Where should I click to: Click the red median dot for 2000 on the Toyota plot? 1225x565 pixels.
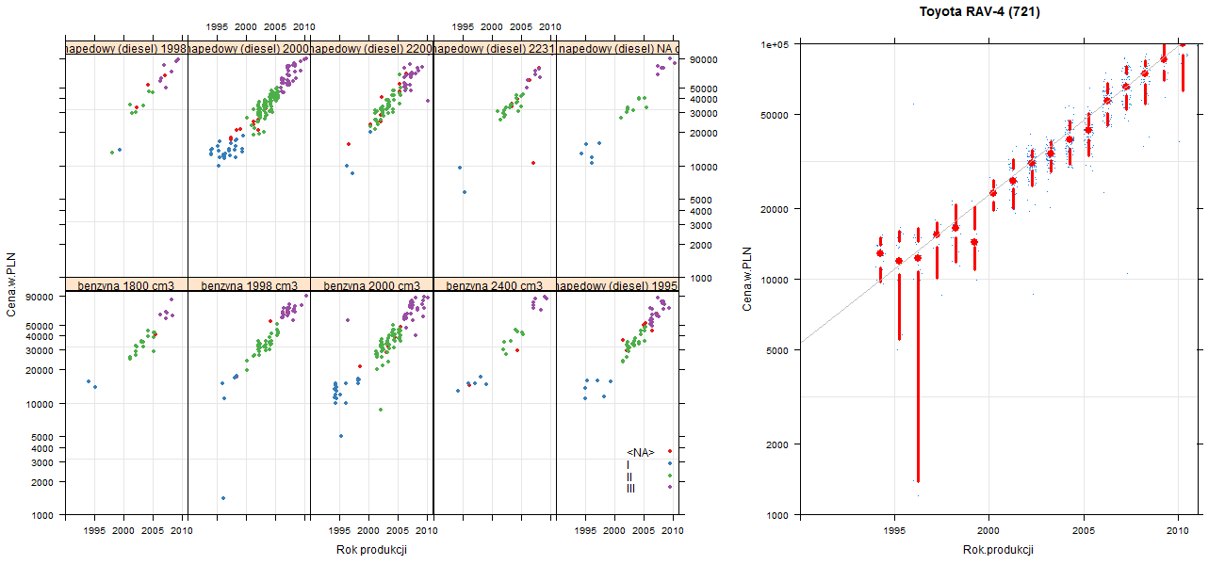click(x=993, y=193)
